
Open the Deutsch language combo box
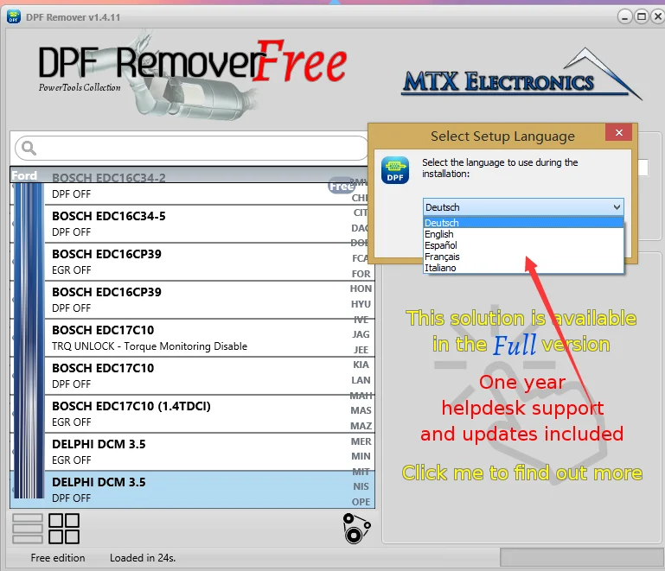tap(523, 207)
